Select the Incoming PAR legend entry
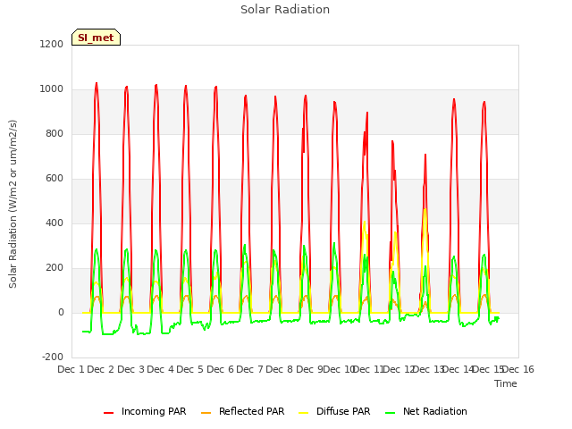The width and height of the screenshot is (572, 429). 145,411
